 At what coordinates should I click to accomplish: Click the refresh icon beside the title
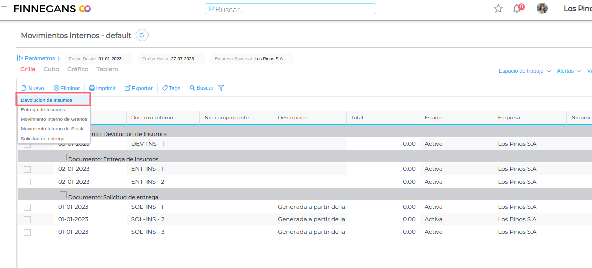click(142, 35)
